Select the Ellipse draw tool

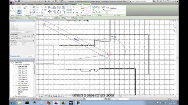[94, 12]
